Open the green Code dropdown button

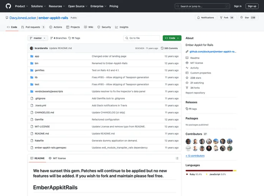[x=172, y=38]
